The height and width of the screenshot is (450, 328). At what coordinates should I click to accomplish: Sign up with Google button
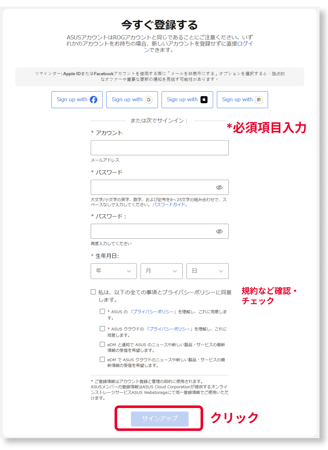(132, 100)
